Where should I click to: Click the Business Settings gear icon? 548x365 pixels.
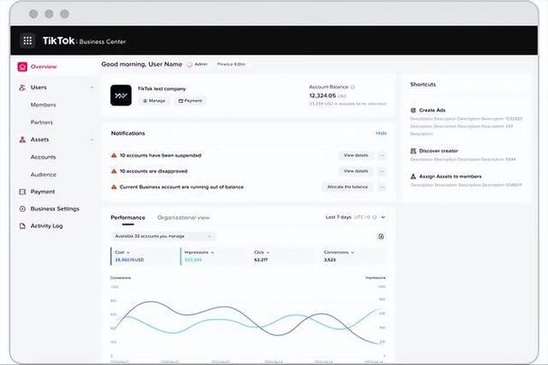pyautogui.click(x=23, y=209)
